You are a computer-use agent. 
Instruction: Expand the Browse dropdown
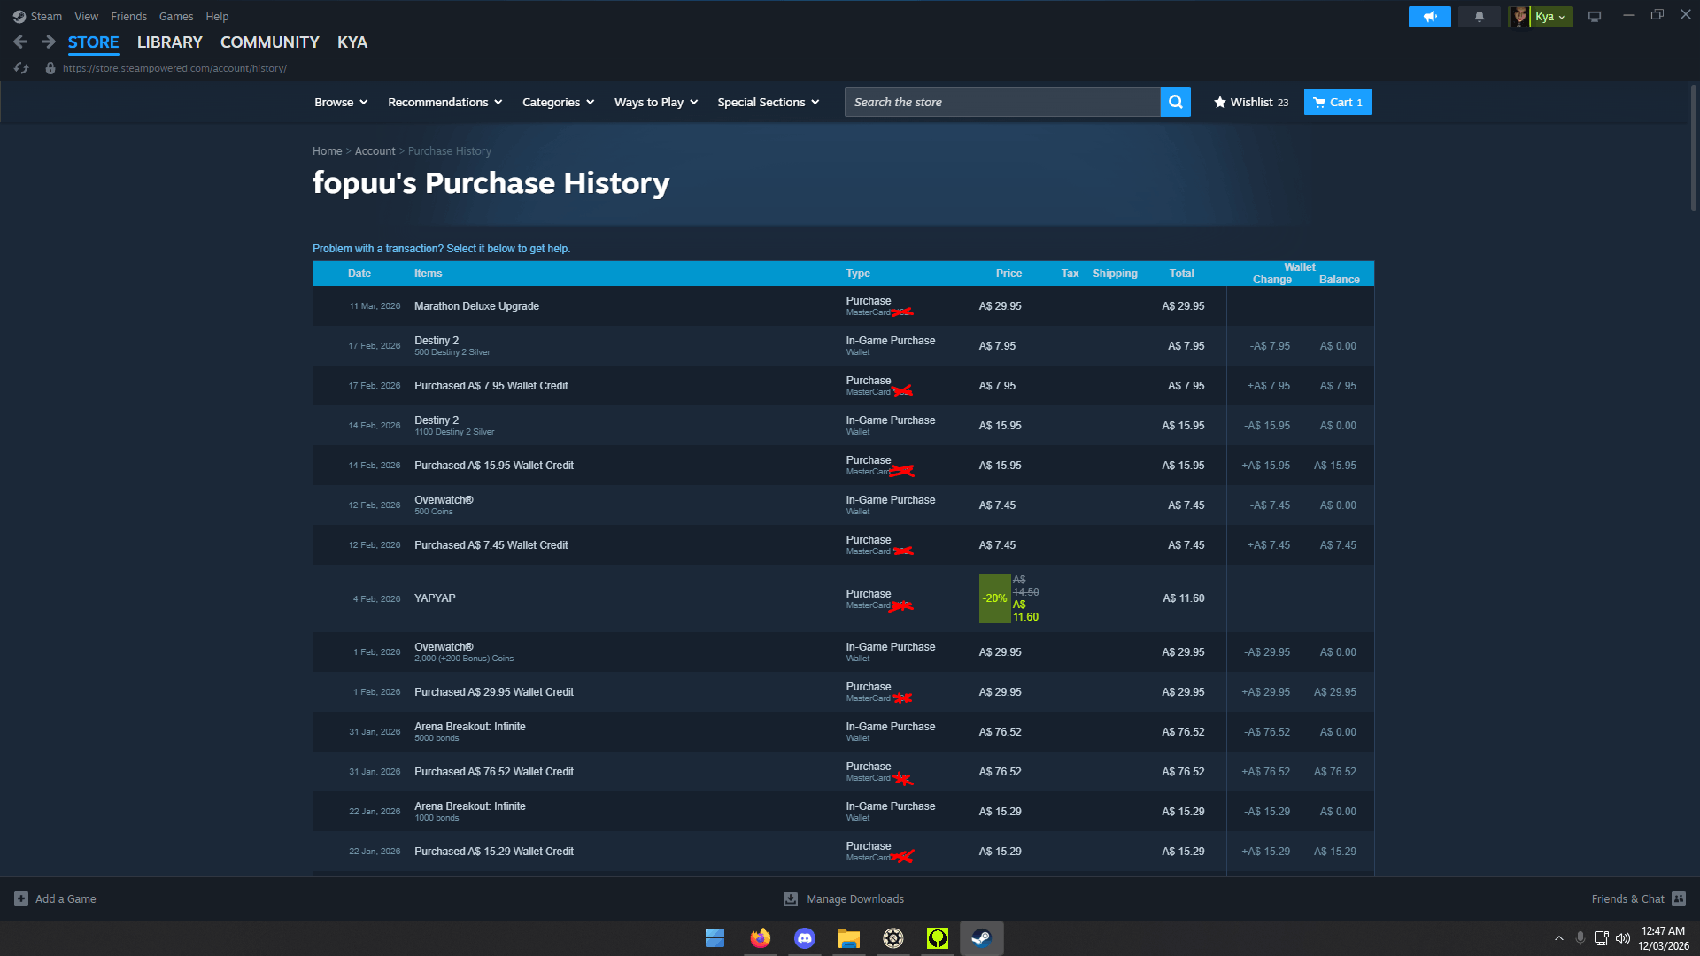tap(341, 102)
